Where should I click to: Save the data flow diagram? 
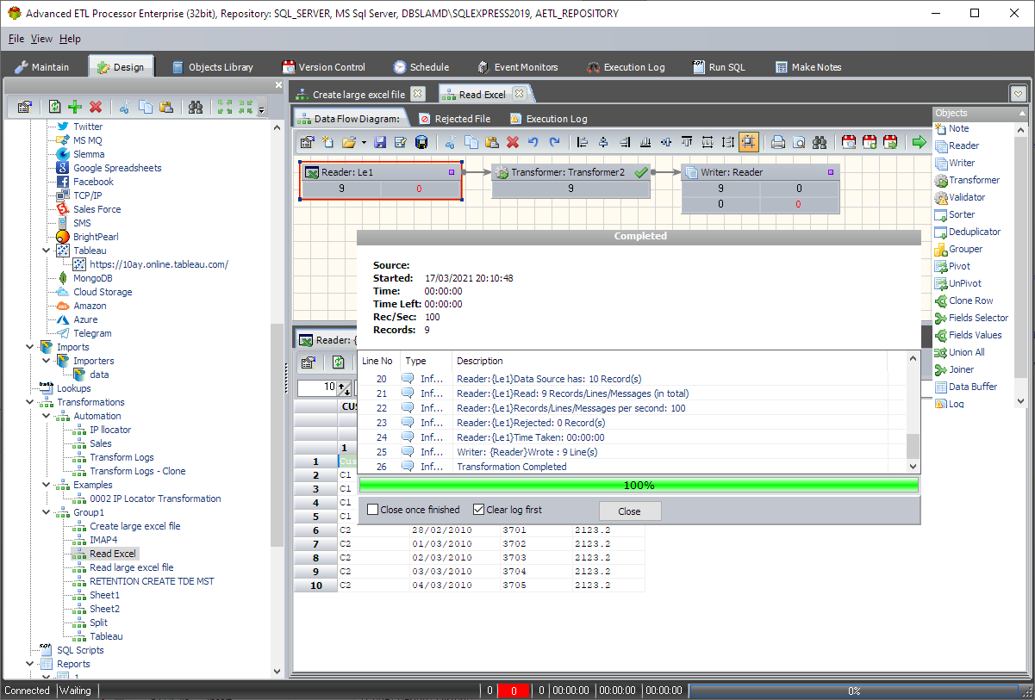(380, 142)
